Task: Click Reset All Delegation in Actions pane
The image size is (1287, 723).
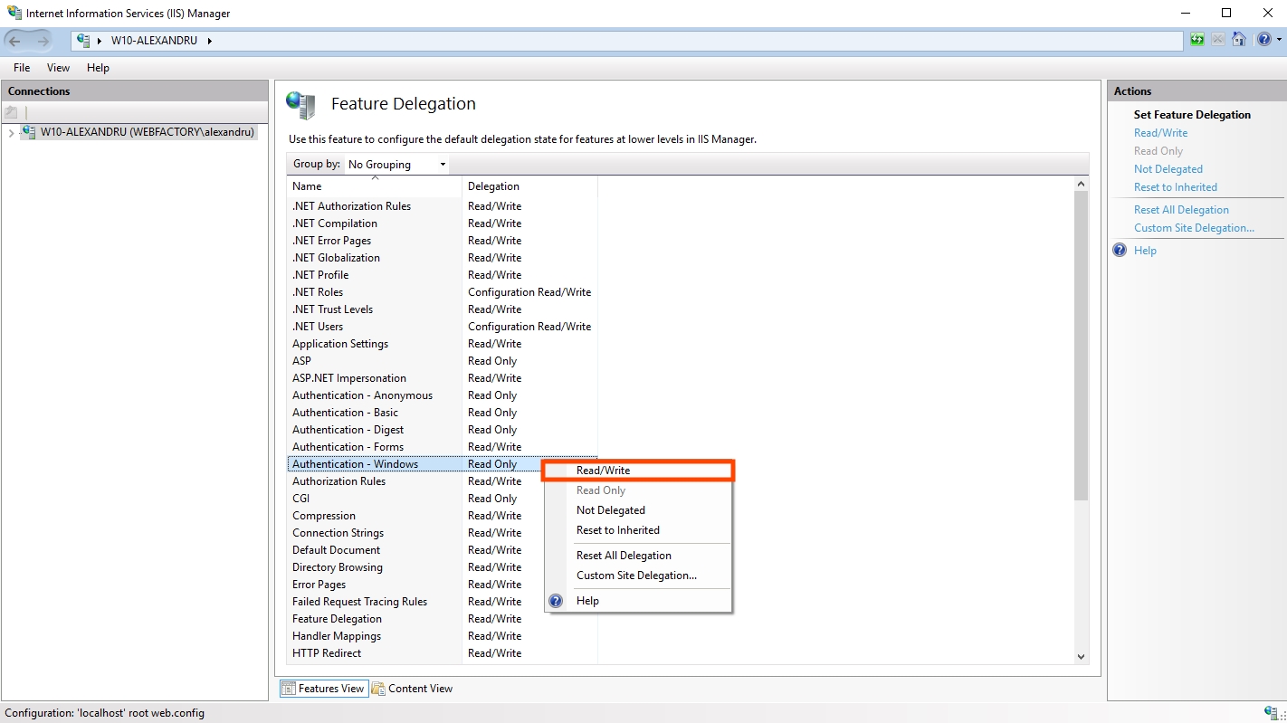Action: click(x=1181, y=210)
